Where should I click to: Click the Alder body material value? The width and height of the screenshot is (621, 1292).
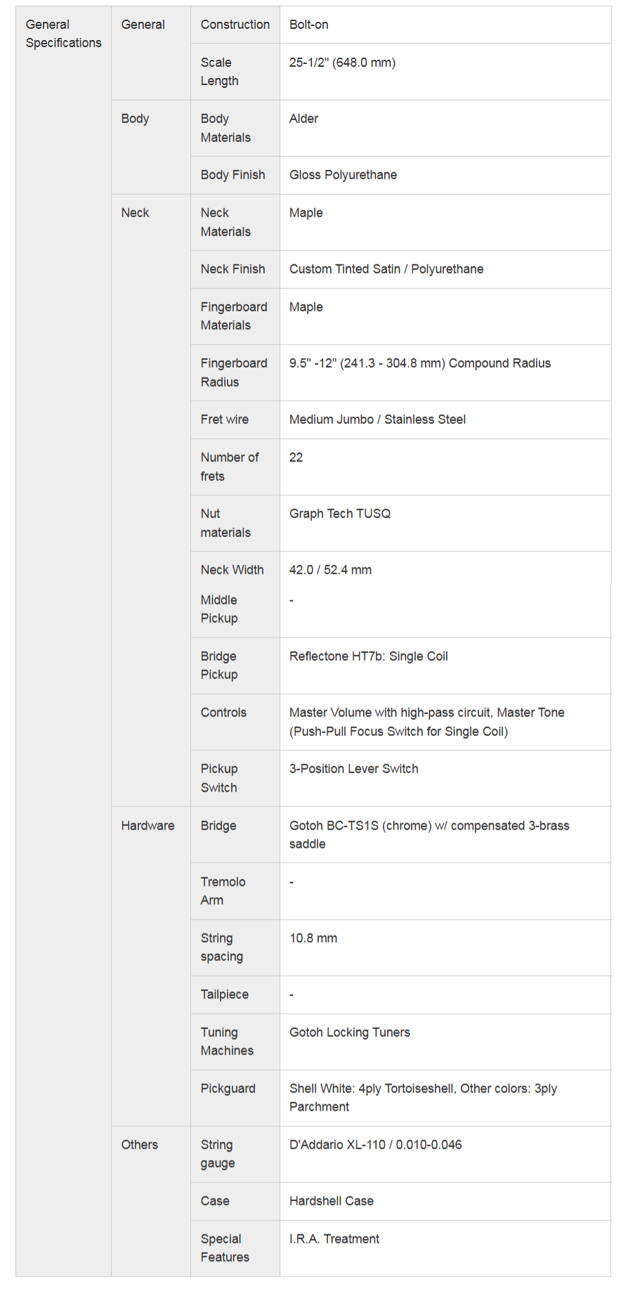303,119
